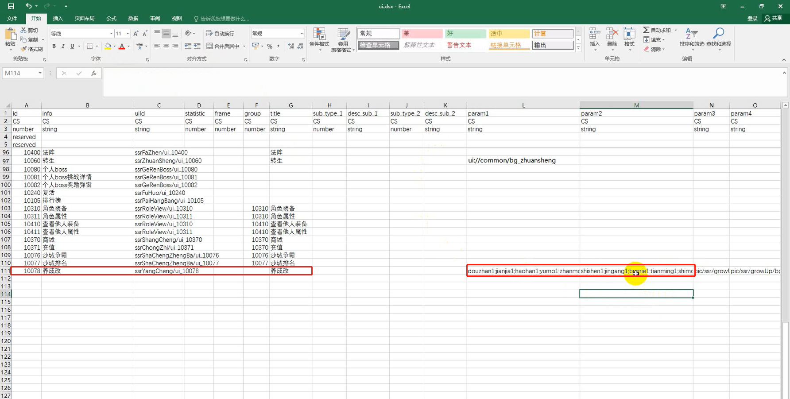790x399 pixels.
Task: Select column L header
Action: pyautogui.click(x=523, y=105)
